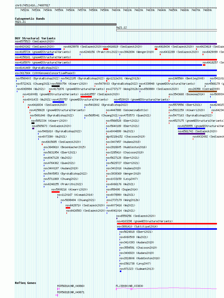Select label nsv4753573 (Quan2021)
This screenshot has width=224, height=298.
[135, 116]
